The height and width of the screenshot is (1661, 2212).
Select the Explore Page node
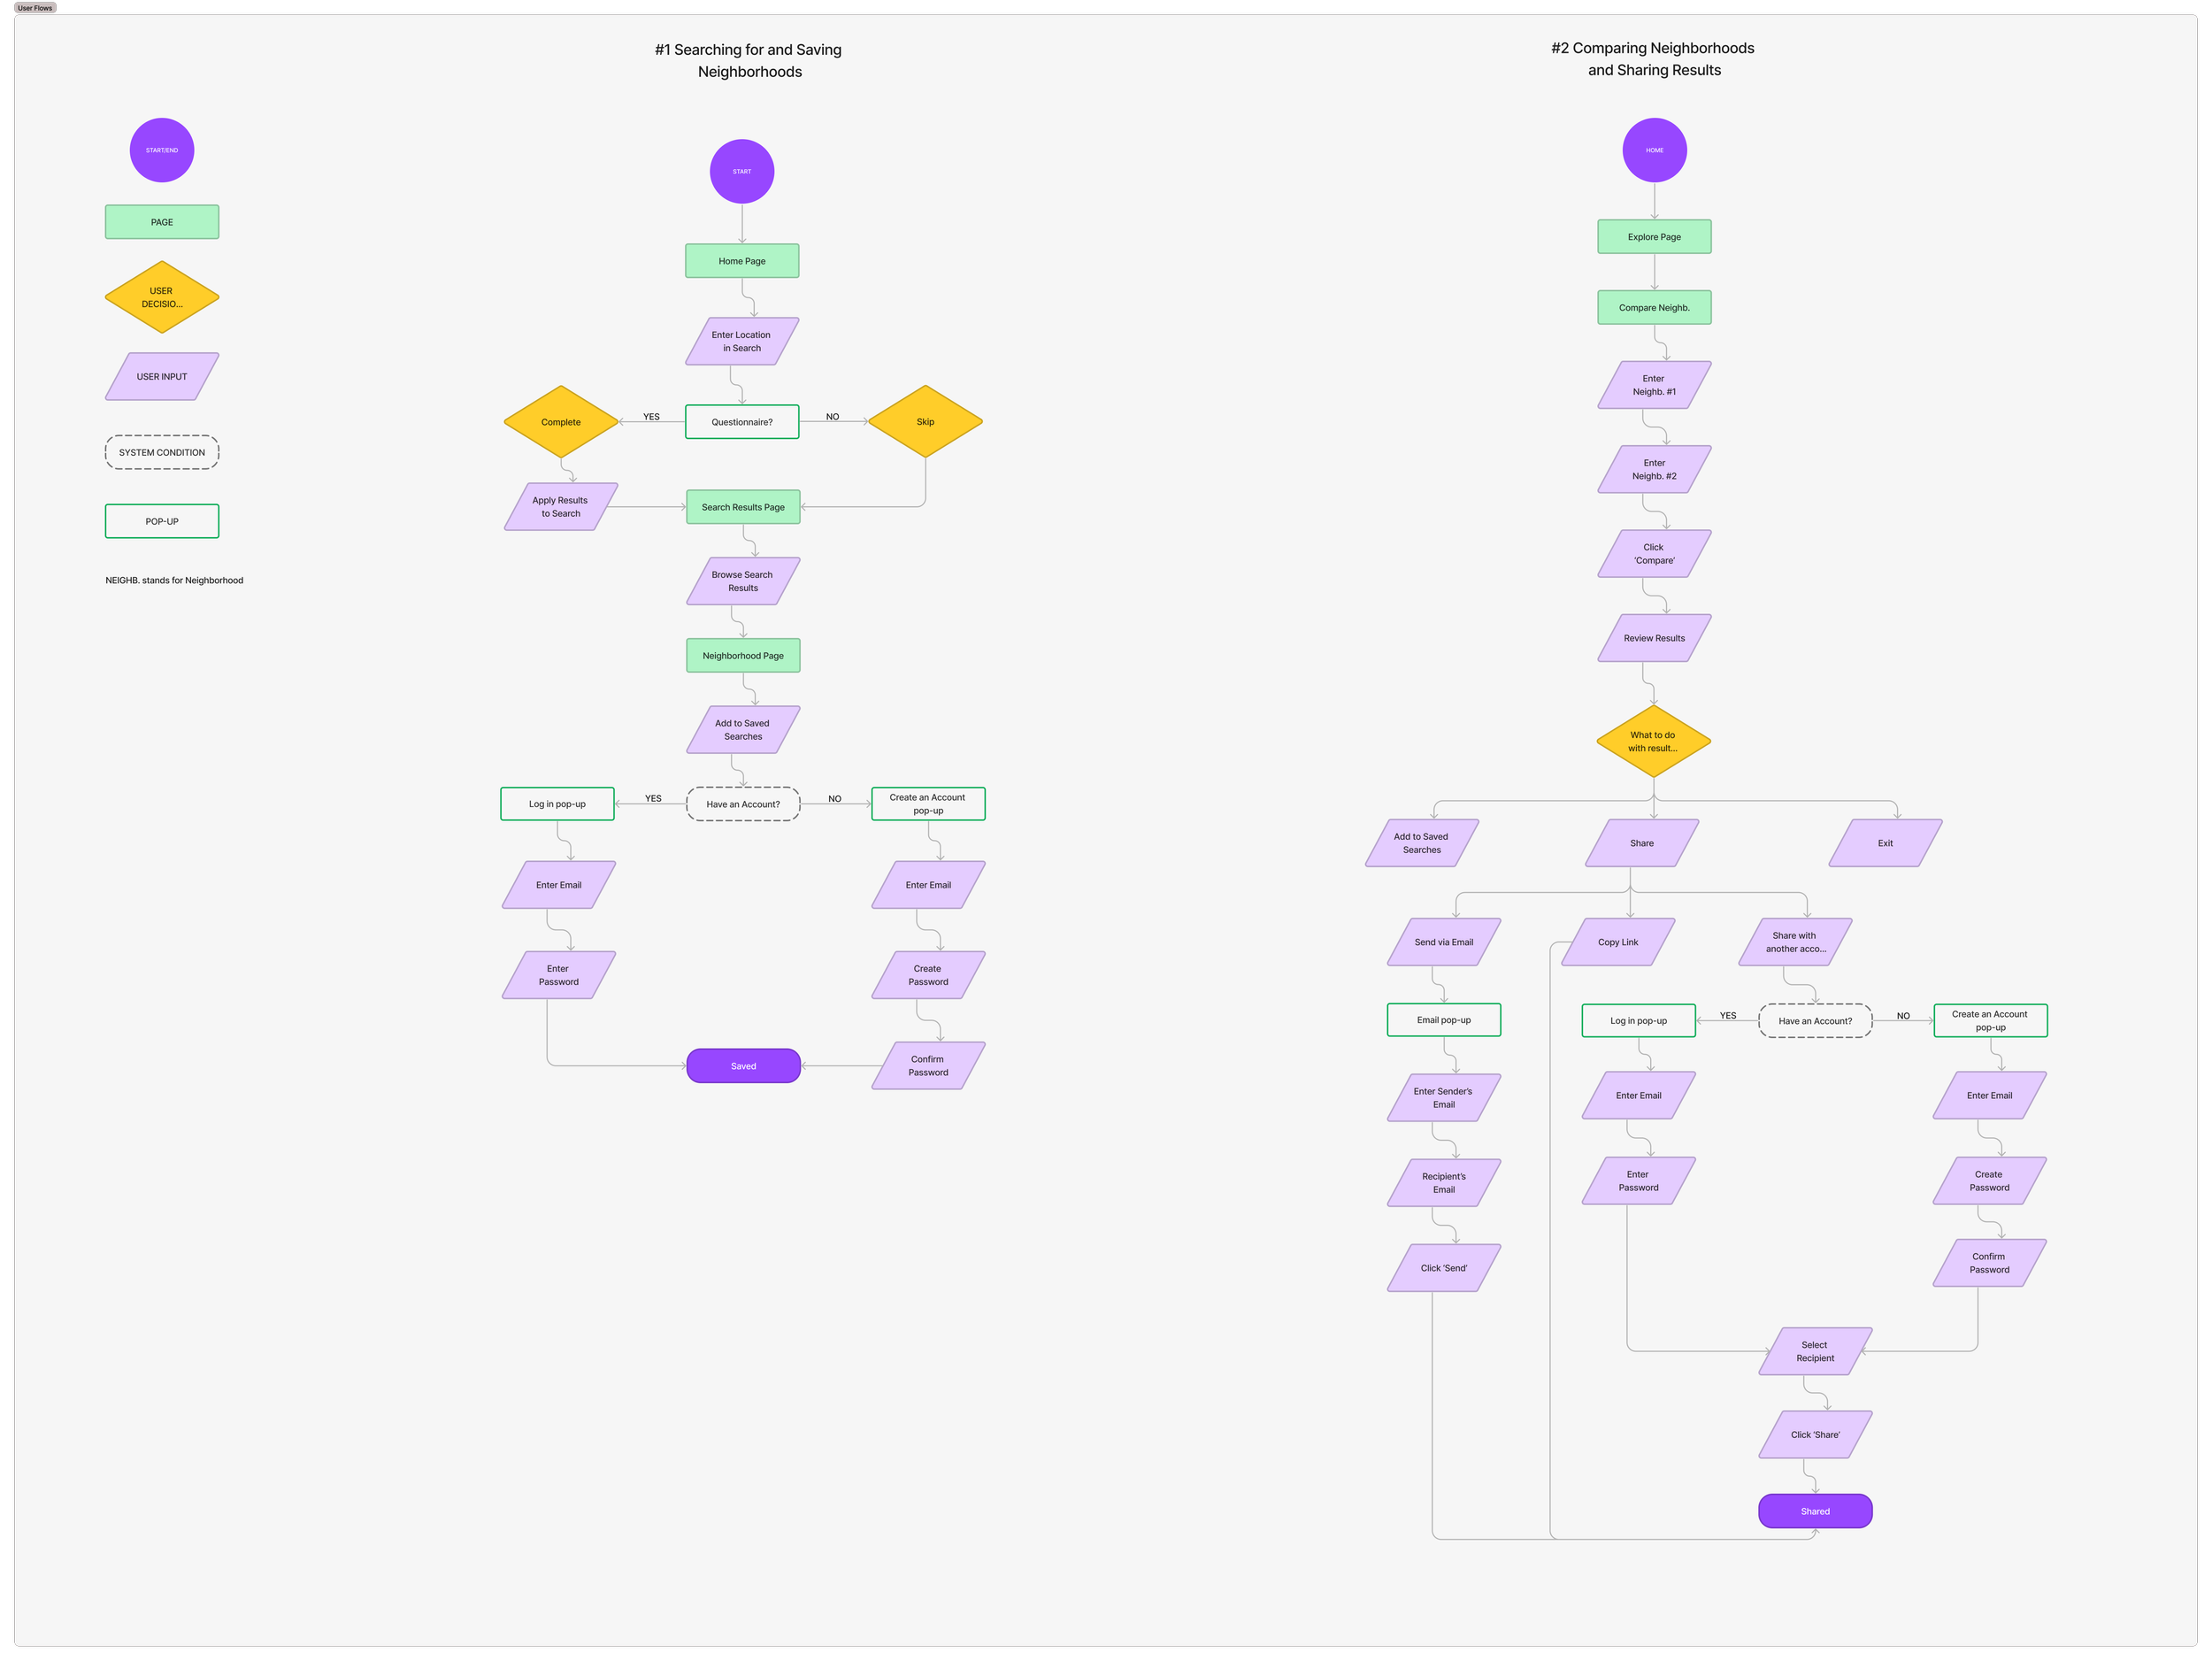click(x=1654, y=237)
